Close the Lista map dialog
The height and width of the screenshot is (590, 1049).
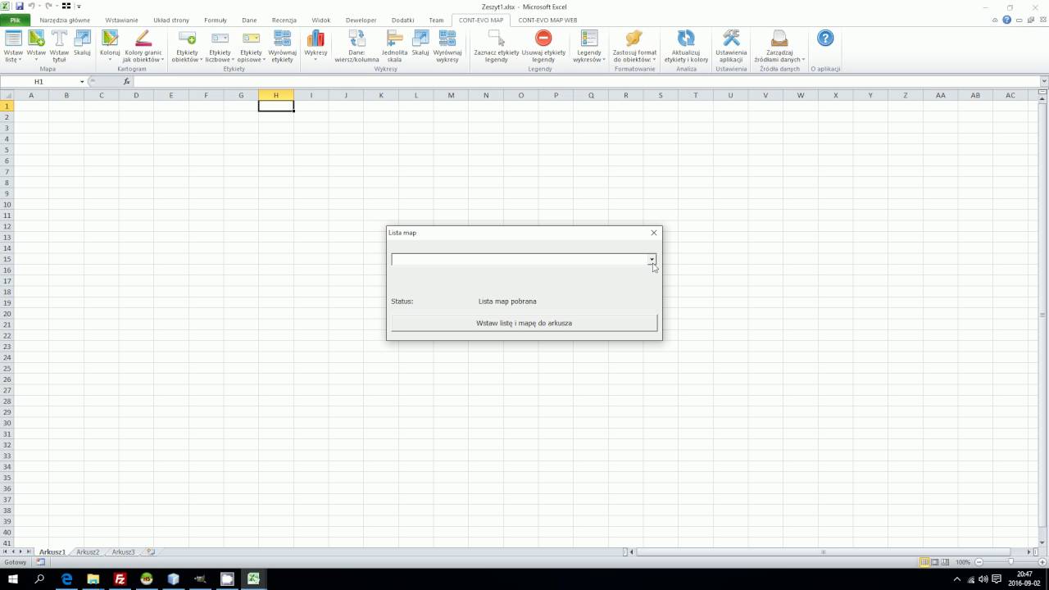pyautogui.click(x=654, y=233)
